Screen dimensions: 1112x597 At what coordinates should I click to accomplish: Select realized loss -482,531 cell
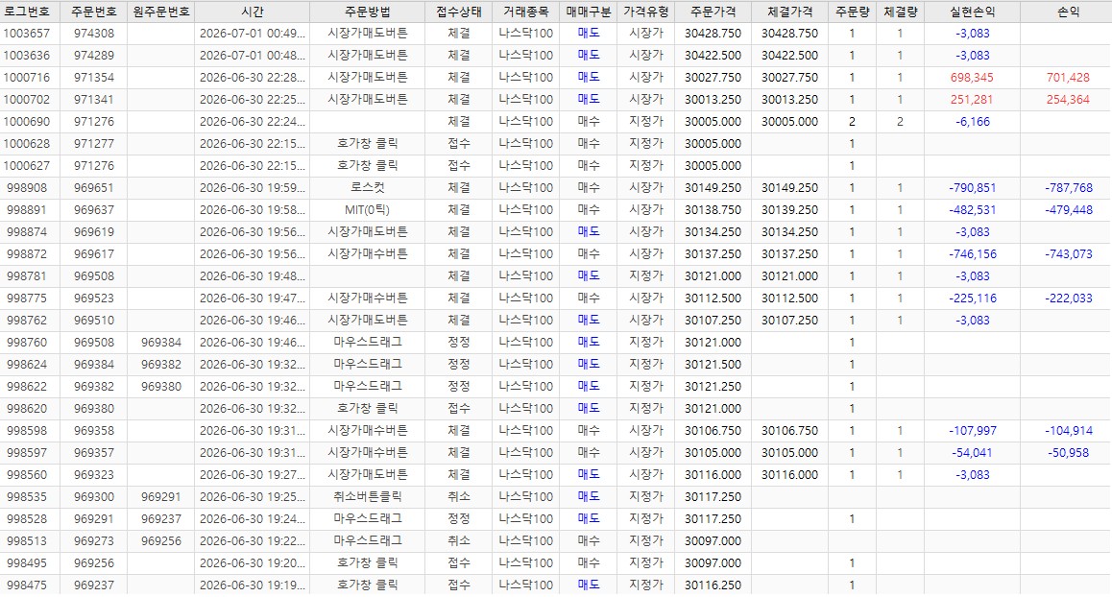(973, 210)
